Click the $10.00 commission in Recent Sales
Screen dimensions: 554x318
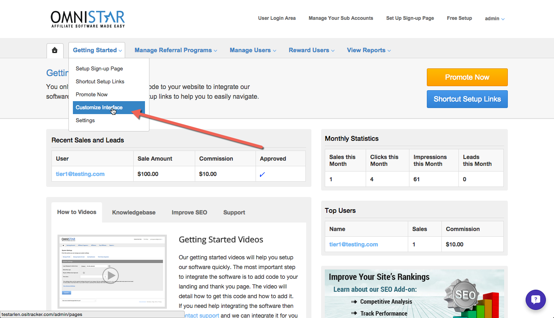click(x=208, y=174)
